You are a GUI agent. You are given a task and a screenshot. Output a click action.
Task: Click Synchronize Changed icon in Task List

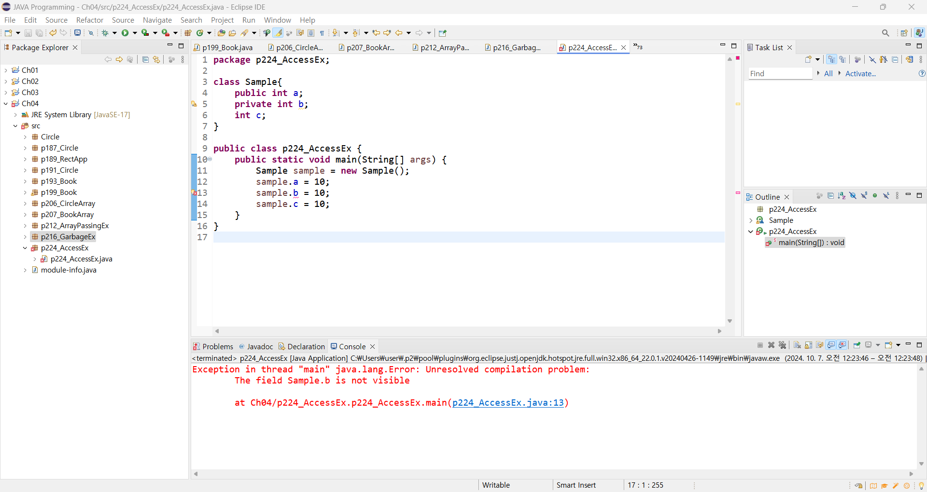coord(910,59)
